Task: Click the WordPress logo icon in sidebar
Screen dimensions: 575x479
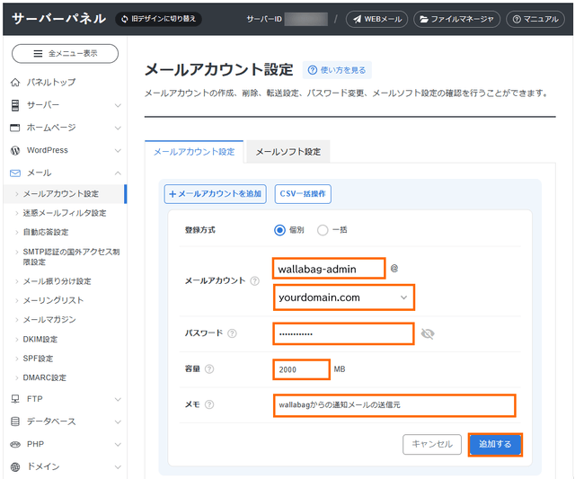Action: [15, 150]
